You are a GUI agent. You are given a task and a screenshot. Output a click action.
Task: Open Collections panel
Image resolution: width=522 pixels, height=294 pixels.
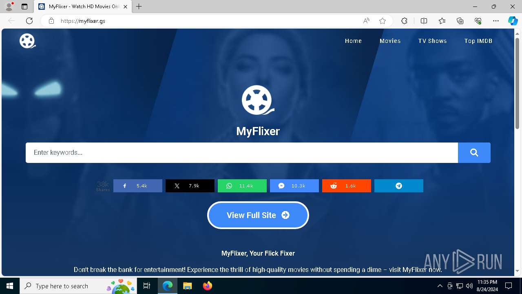pyautogui.click(x=460, y=21)
